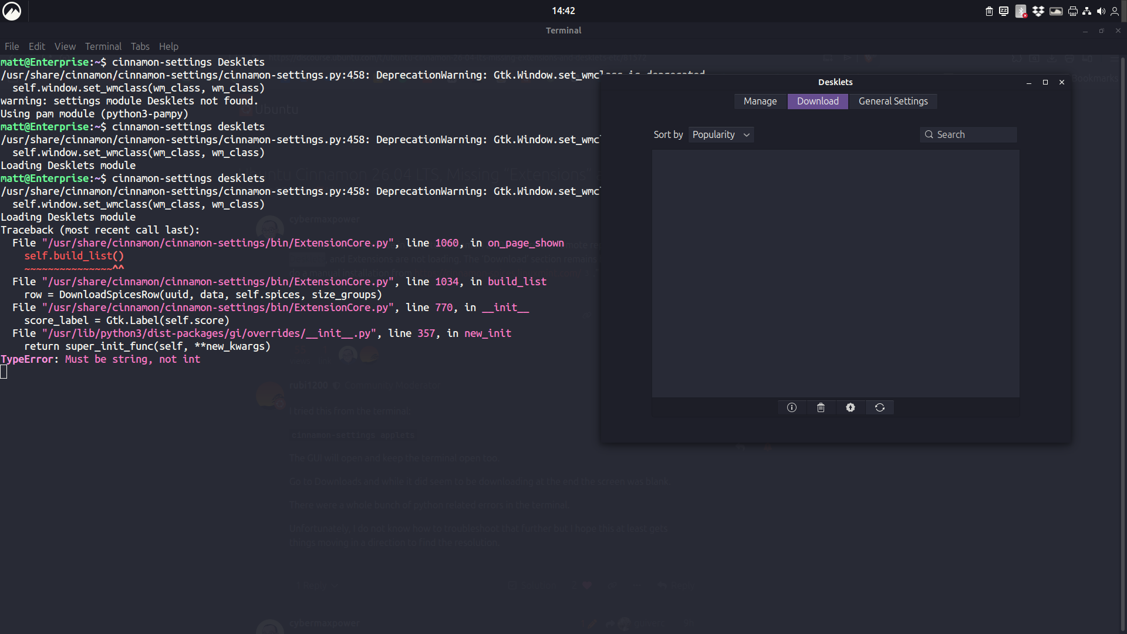Maximize the Terminal window
The image size is (1127, 634).
pyautogui.click(x=1102, y=31)
